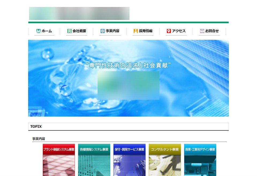The width and height of the screenshot is (257, 176).
Task: Open the 商業・工業用デザイン事業 card
Action: (200, 160)
